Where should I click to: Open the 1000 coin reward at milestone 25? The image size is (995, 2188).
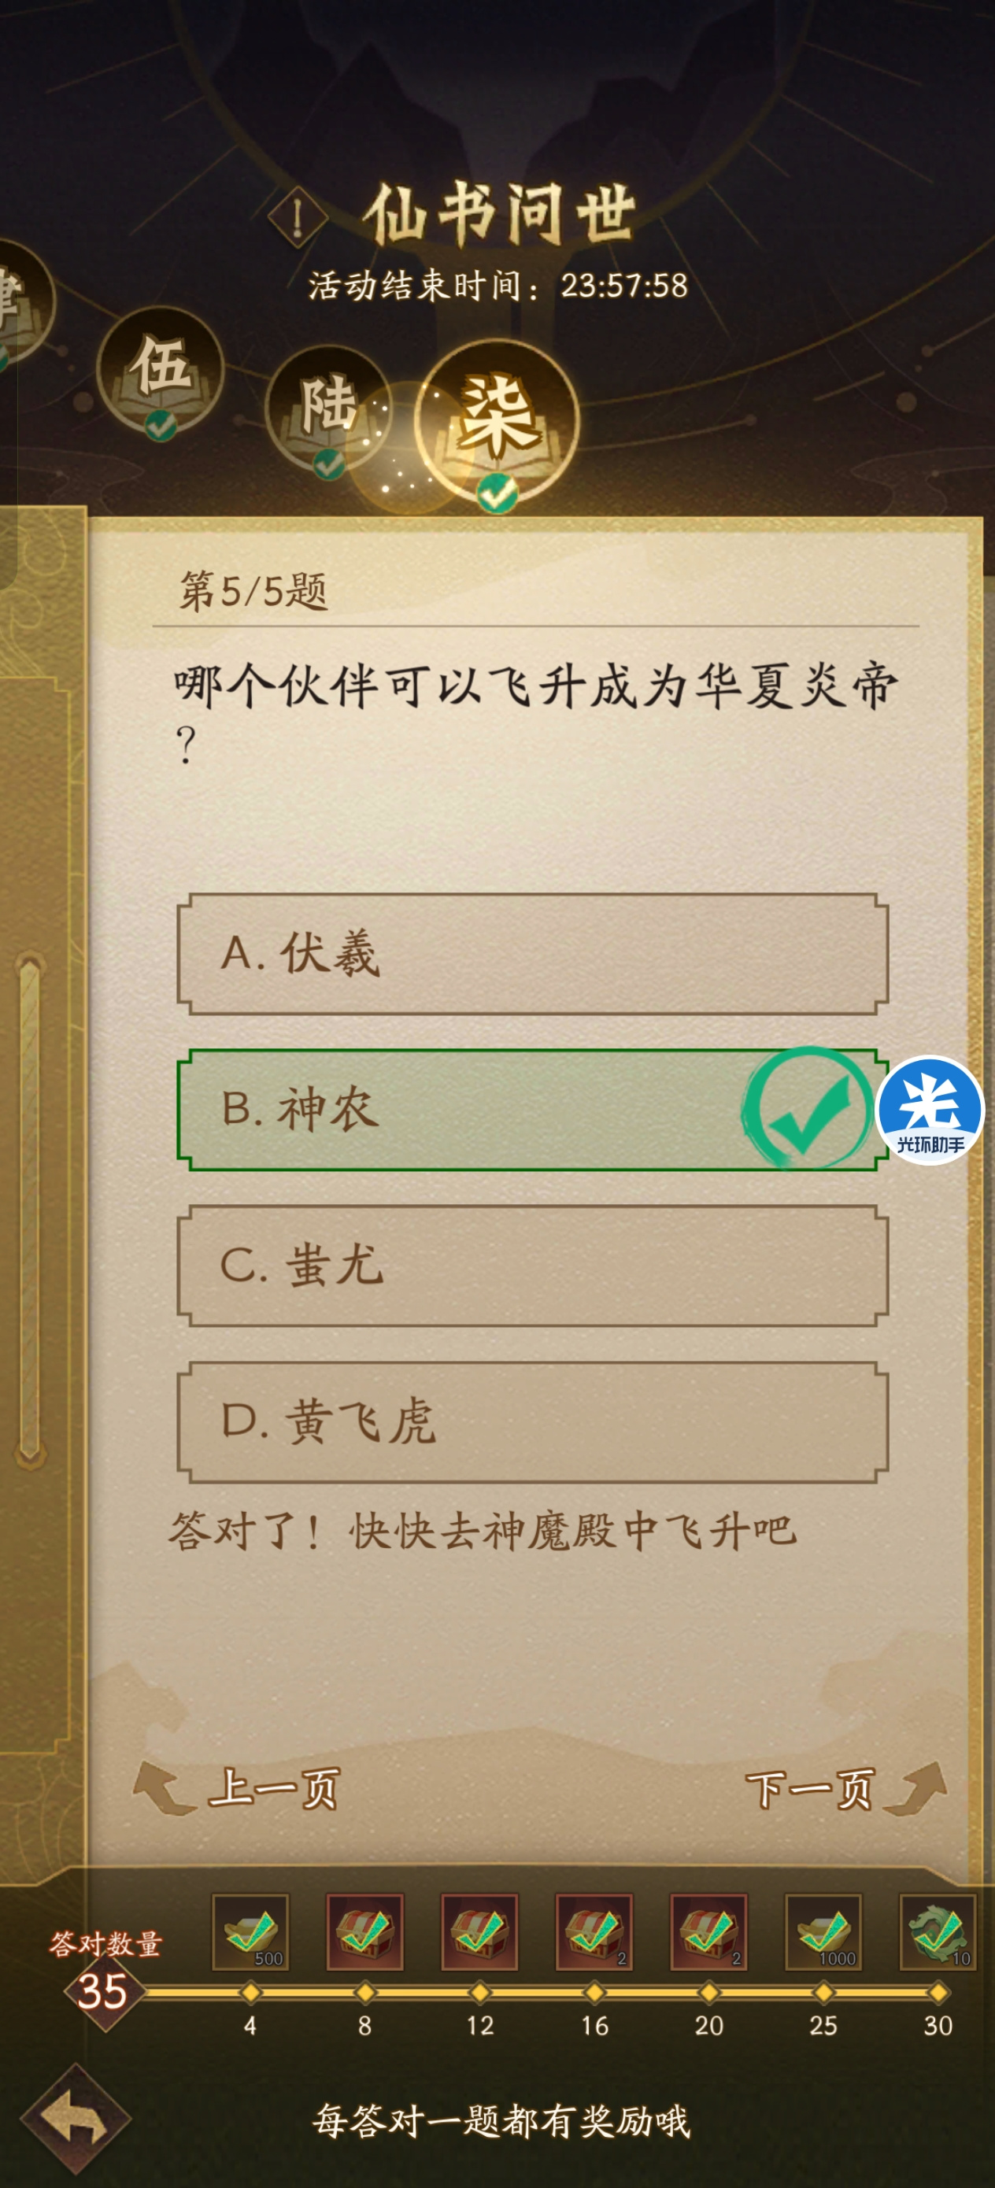pyautogui.click(x=823, y=1931)
